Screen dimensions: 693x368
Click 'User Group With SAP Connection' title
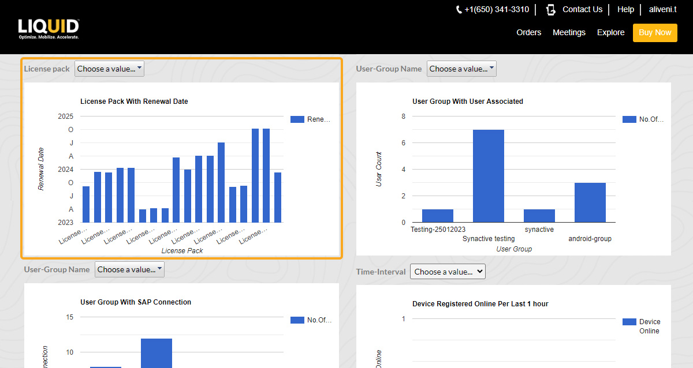pyautogui.click(x=136, y=302)
